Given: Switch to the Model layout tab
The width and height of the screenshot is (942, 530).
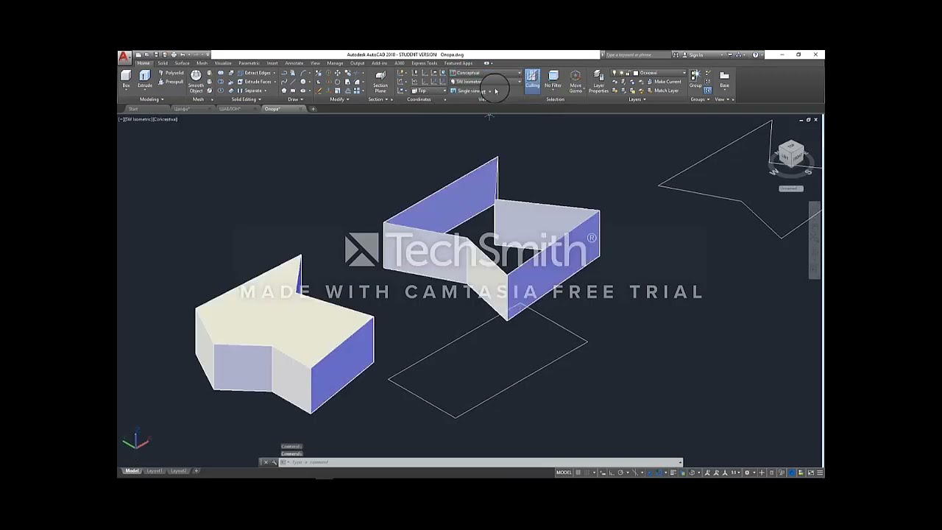Looking at the screenshot, I should pos(132,471).
